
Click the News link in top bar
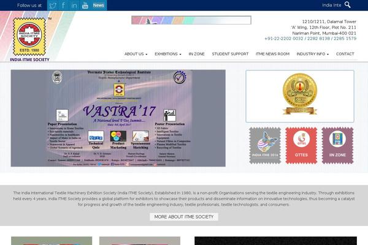(98, 5)
